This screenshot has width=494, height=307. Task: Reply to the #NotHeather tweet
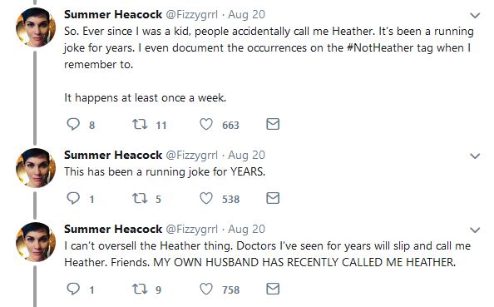pyautogui.click(x=73, y=124)
